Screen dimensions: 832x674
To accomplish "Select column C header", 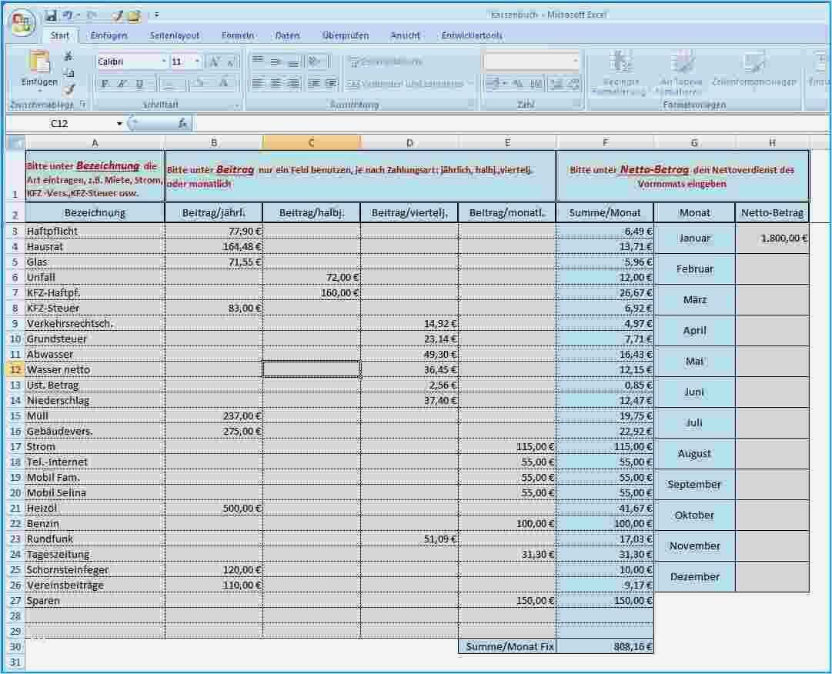I will [x=312, y=142].
